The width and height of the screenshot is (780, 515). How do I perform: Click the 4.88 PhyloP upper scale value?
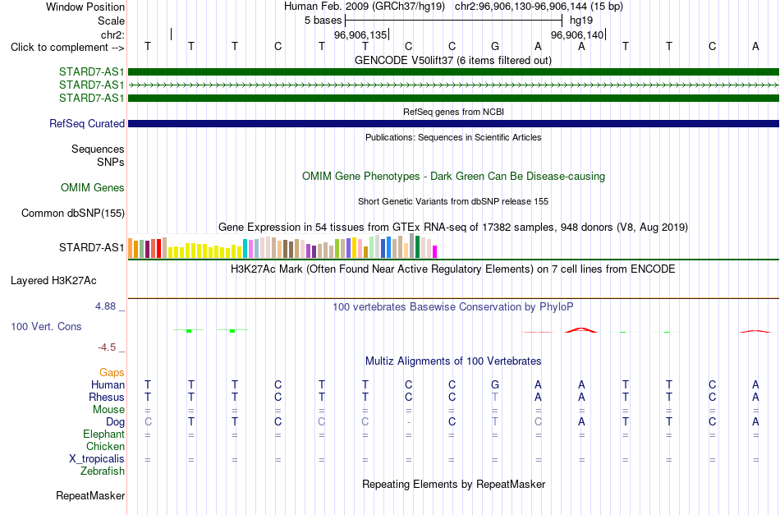(x=105, y=306)
